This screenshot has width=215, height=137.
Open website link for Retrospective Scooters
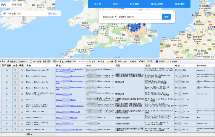(70, 76)
